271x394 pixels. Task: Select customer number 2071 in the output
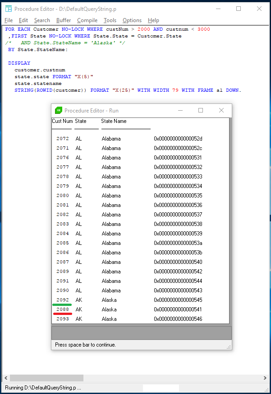[62, 148]
